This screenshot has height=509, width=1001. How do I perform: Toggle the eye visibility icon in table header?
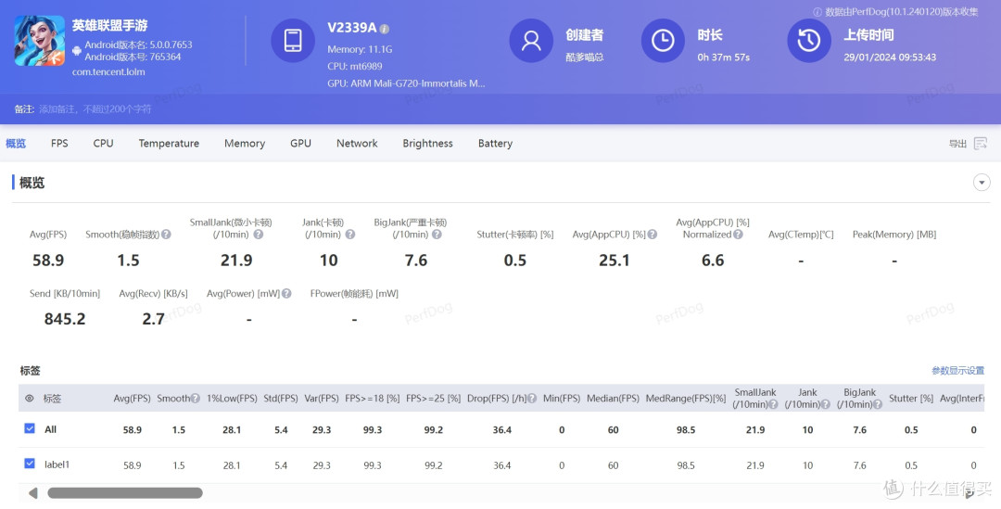click(30, 399)
